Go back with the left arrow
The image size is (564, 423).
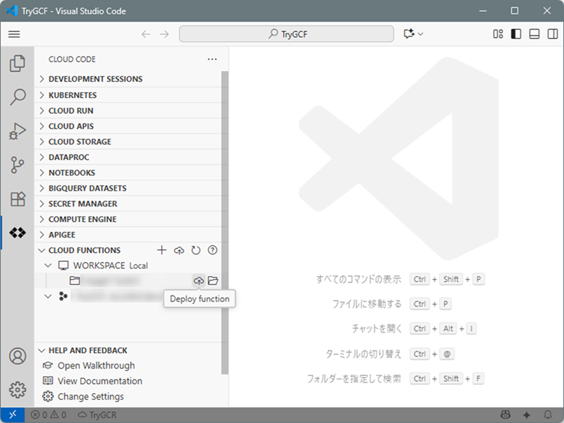click(146, 34)
